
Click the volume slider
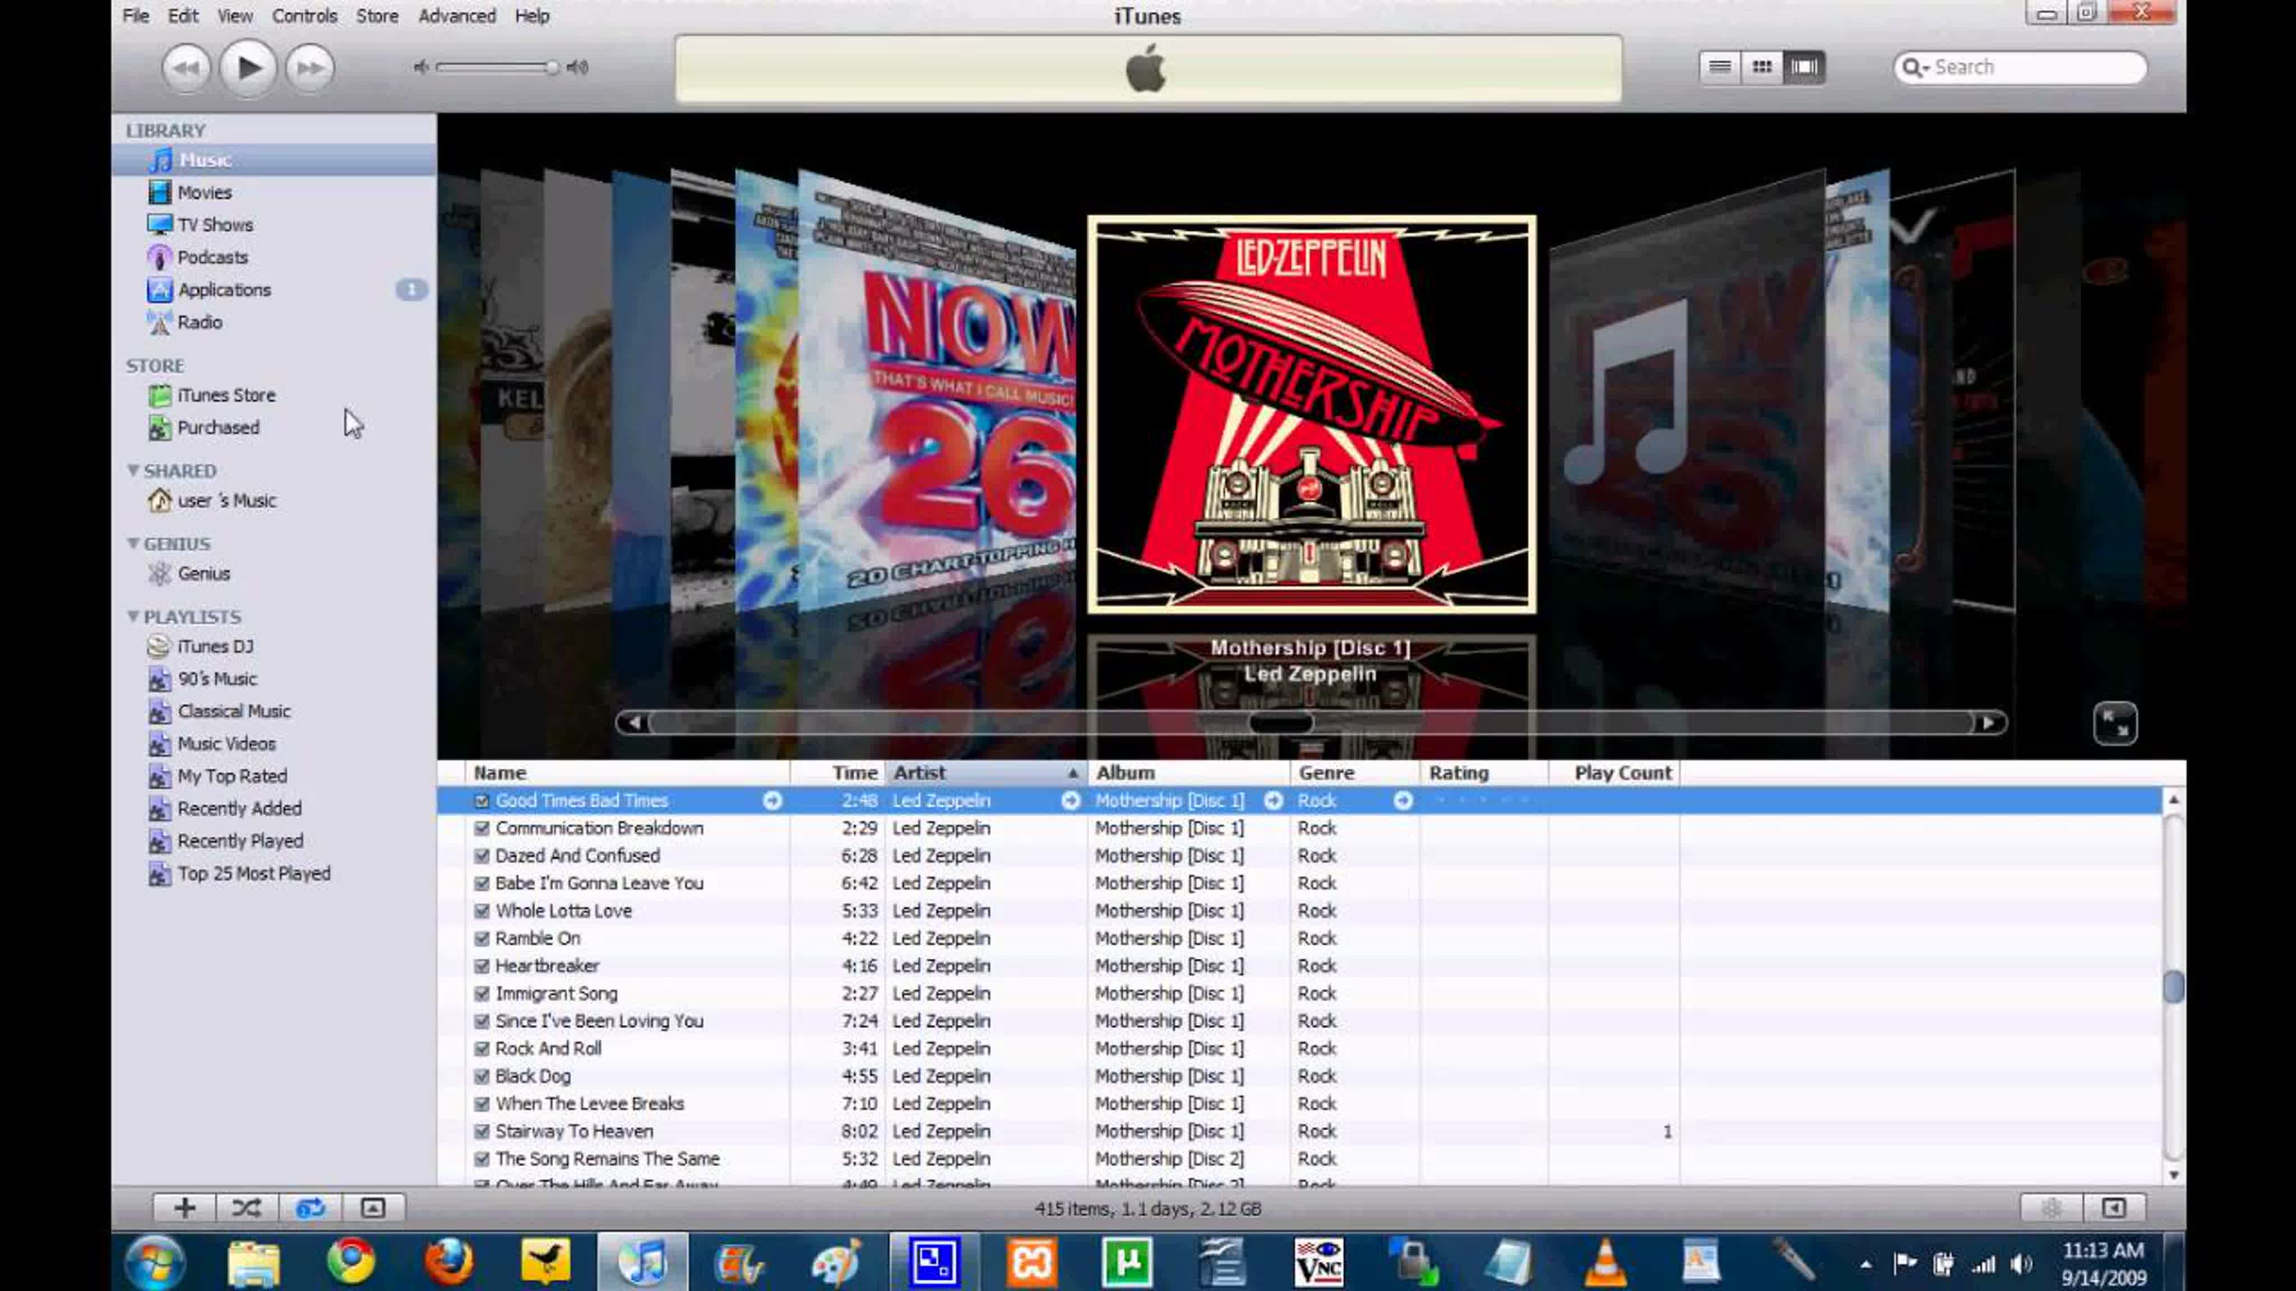pos(497,68)
